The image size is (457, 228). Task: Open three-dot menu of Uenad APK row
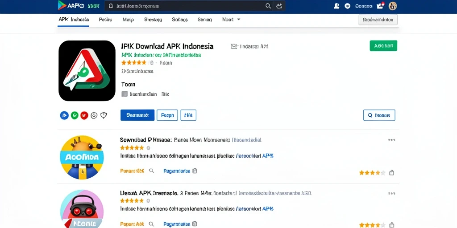(391, 193)
